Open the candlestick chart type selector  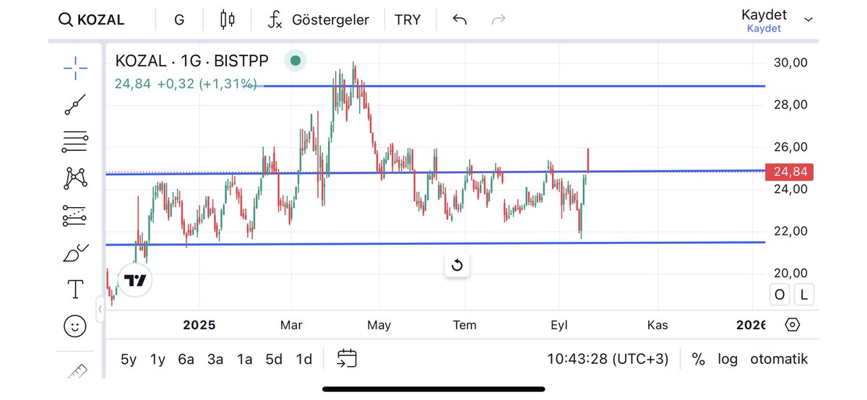tap(228, 19)
